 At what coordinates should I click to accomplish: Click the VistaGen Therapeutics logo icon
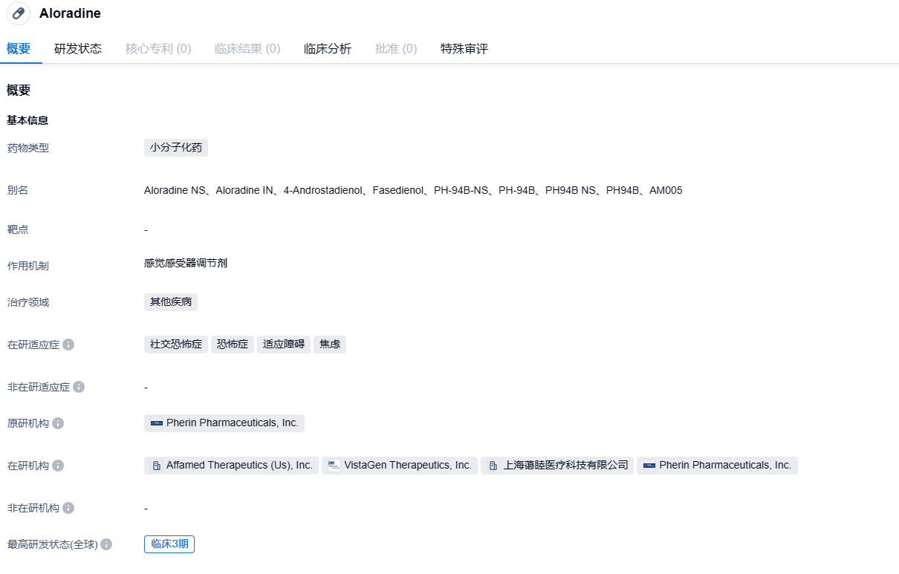click(334, 466)
